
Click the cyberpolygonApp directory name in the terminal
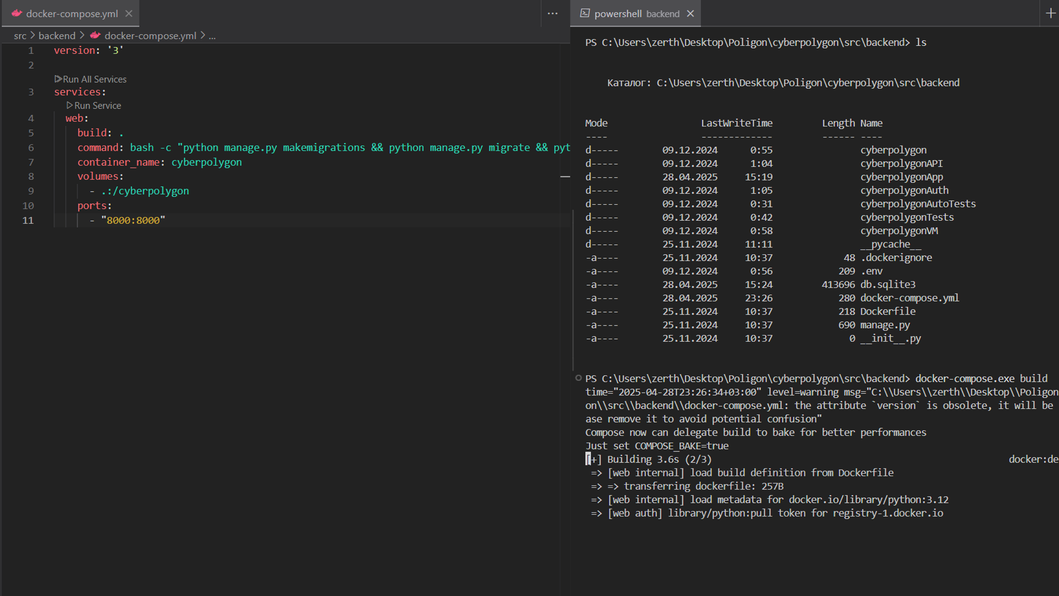click(x=901, y=177)
